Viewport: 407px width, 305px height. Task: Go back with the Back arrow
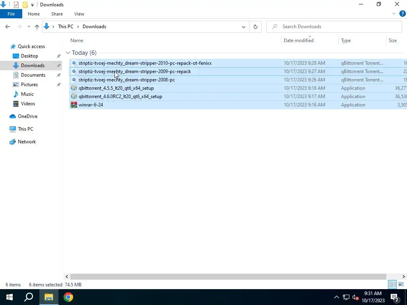tap(8, 27)
